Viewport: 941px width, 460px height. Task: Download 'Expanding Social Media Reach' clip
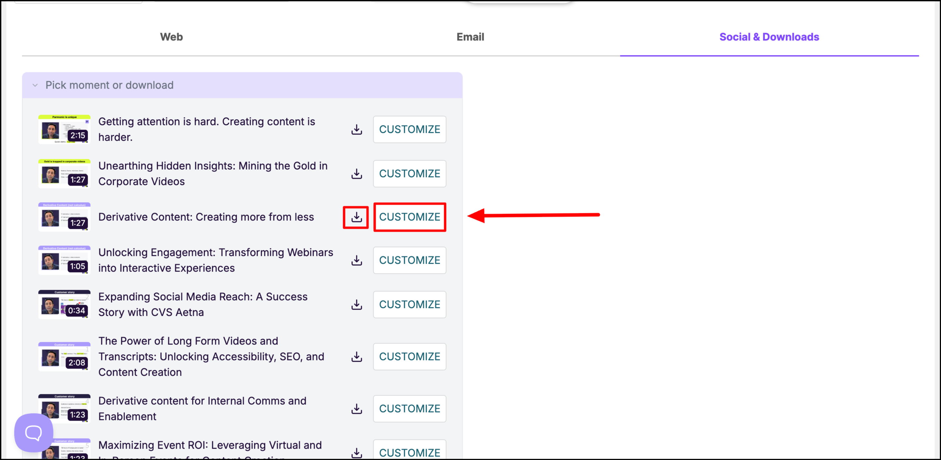[x=357, y=305]
